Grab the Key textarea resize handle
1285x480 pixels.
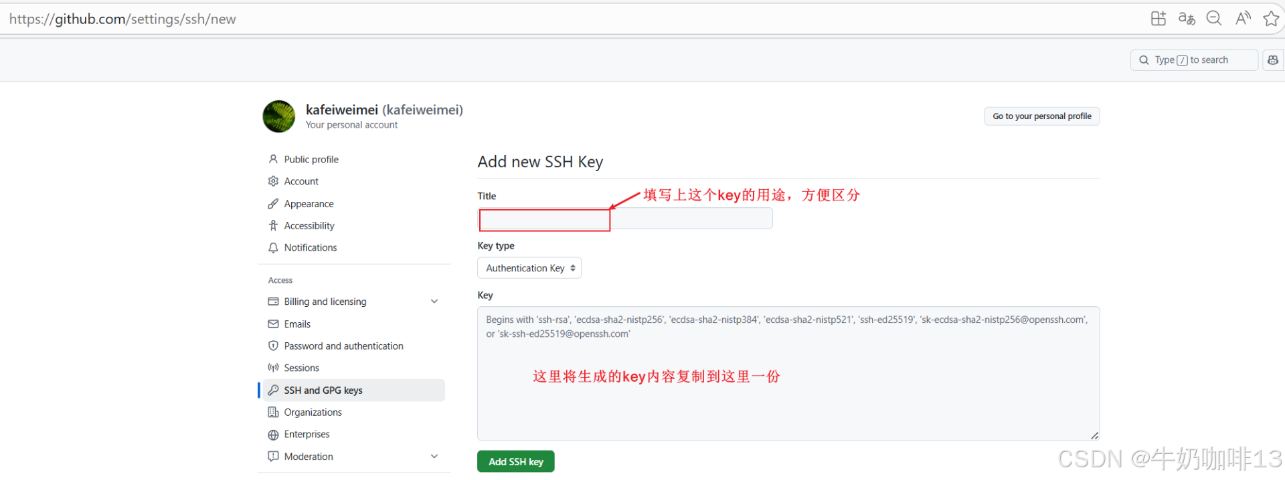1095,436
